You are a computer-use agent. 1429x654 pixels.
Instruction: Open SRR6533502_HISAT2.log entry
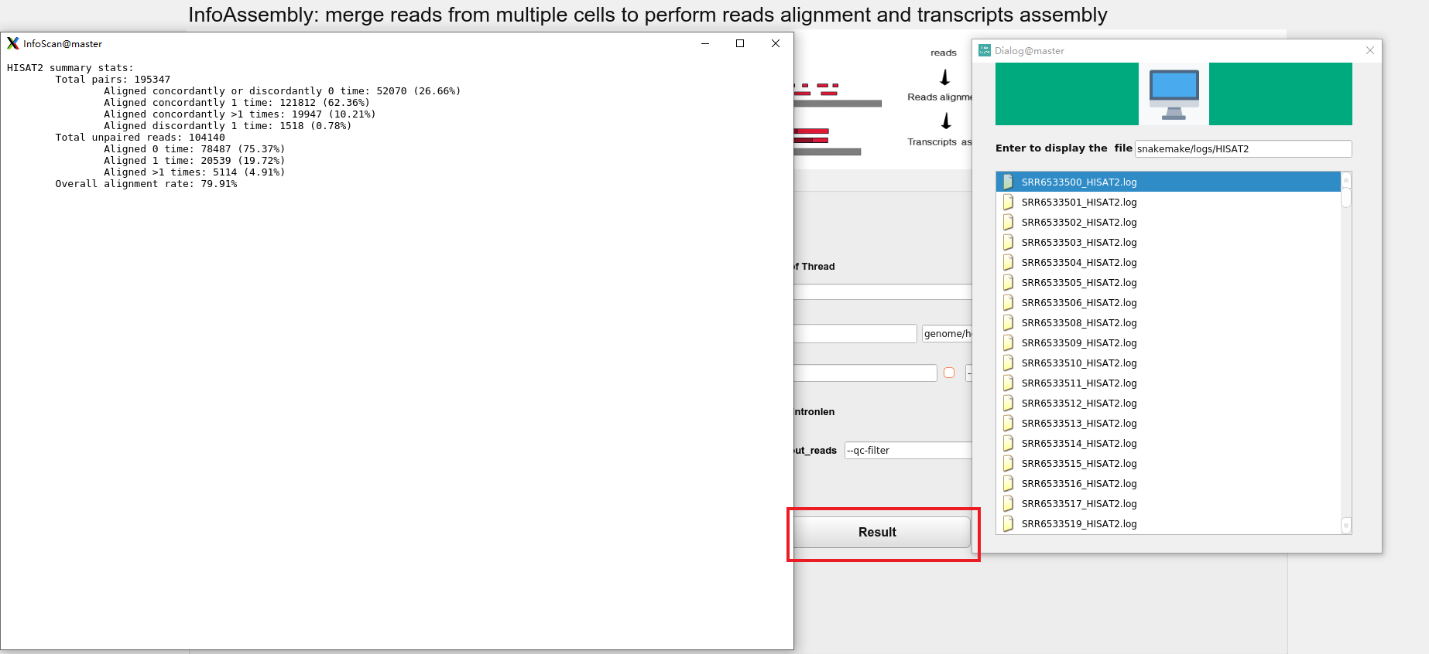(1168, 222)
